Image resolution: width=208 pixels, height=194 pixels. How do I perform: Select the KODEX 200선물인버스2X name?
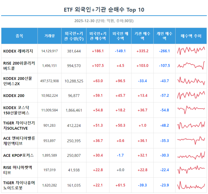[18, 81]
